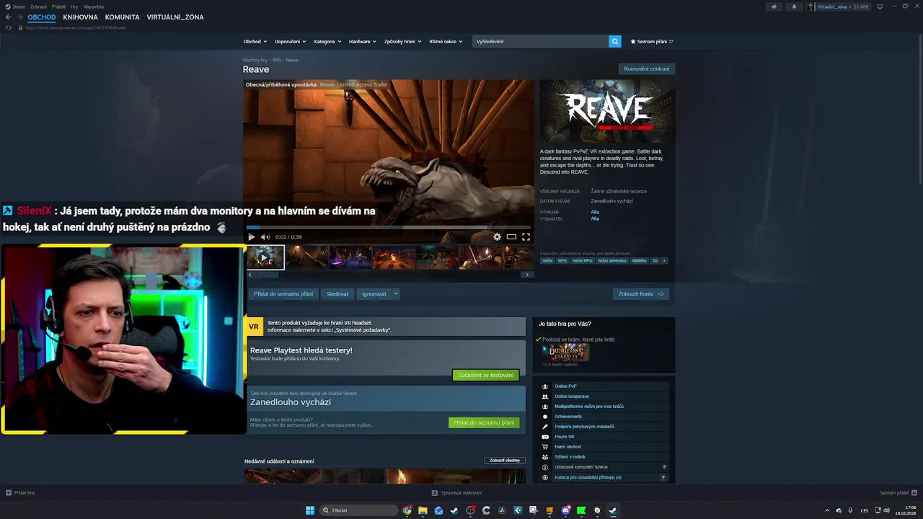Click the gray Přidat do seznamu přání button
This screenshot has width=923, height=519.
(x=283, y=294)
